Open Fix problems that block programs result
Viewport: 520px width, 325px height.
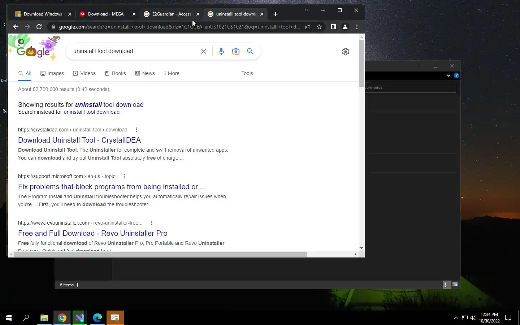112,187
